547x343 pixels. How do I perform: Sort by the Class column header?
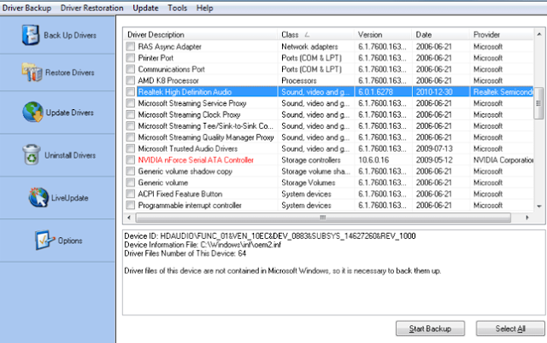(316, 34)
